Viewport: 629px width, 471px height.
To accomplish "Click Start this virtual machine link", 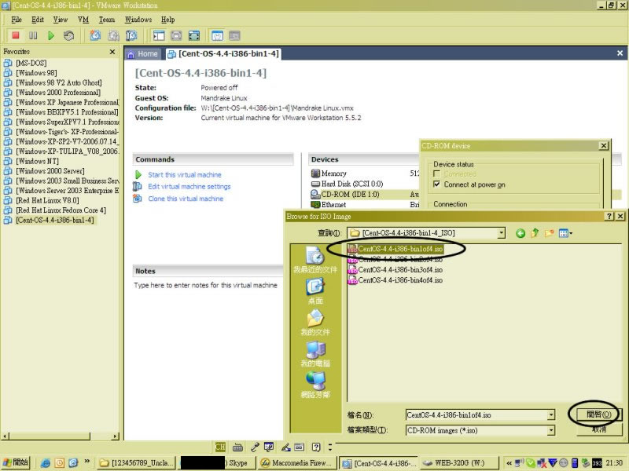I will (x=185, y=175).
